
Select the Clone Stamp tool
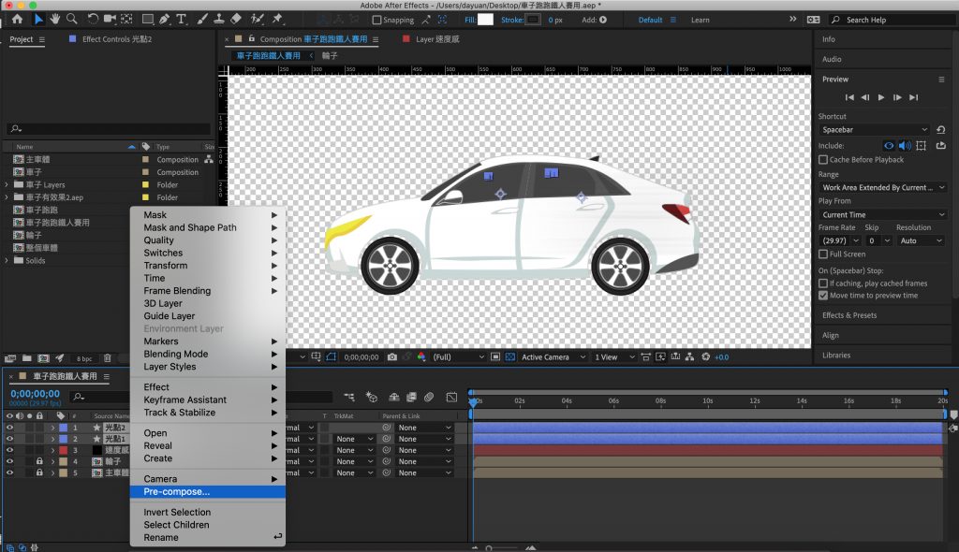[217, 19]
